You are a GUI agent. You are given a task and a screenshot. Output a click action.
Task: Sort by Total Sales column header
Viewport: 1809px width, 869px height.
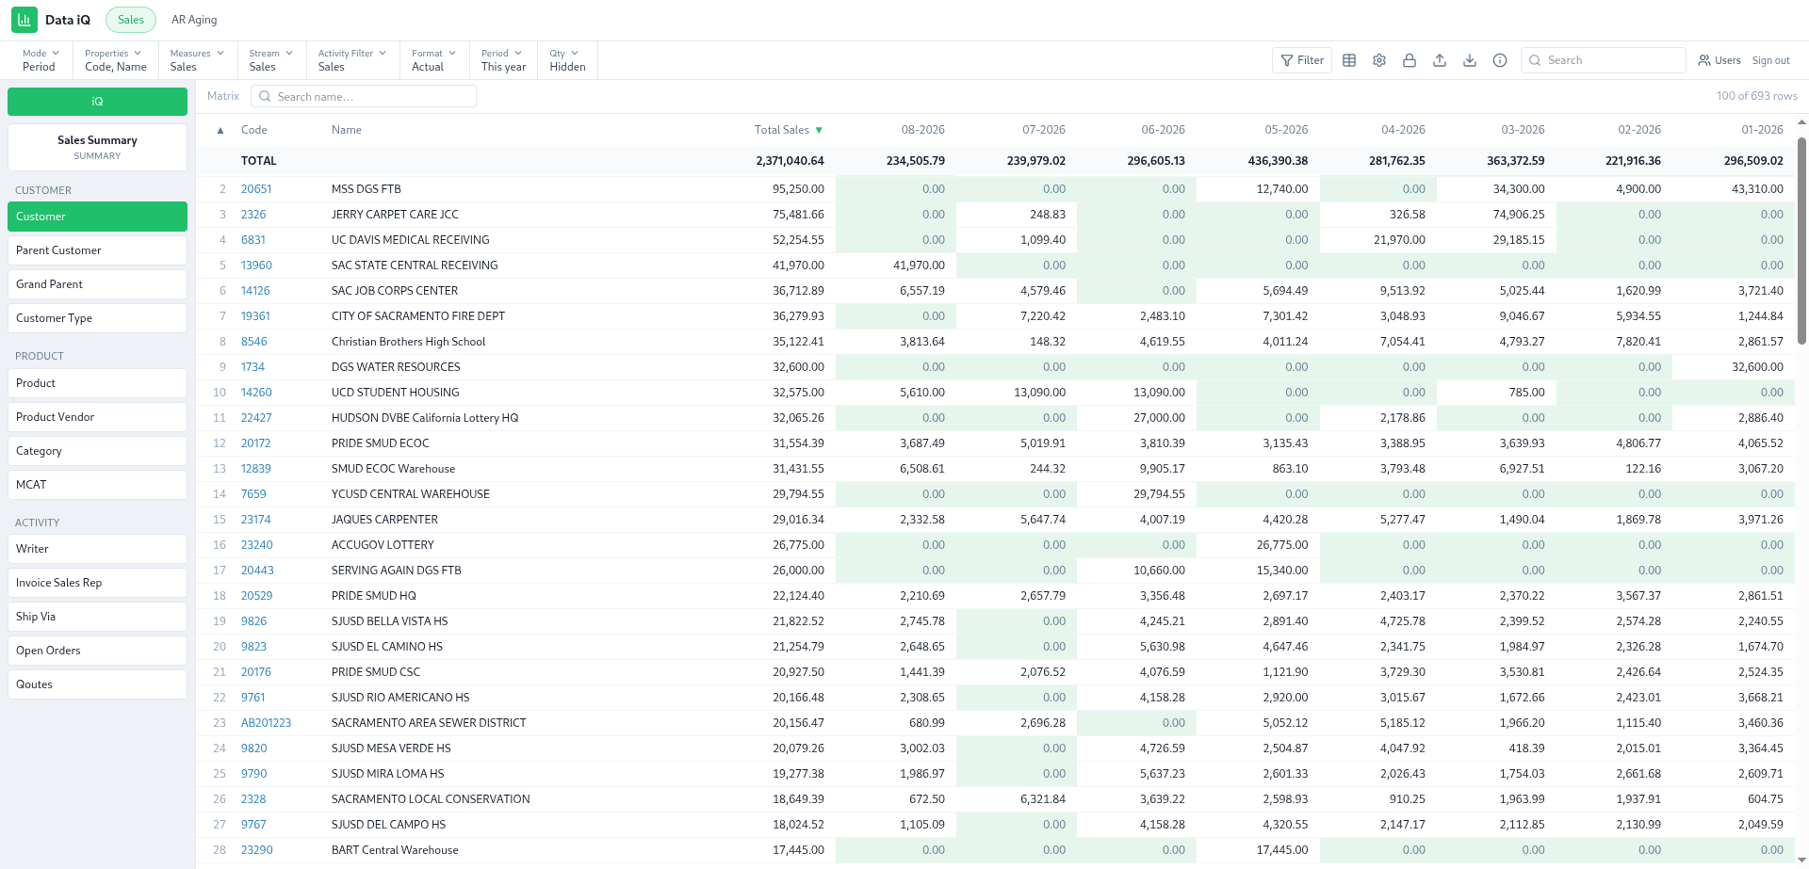(x=782, y=130)
